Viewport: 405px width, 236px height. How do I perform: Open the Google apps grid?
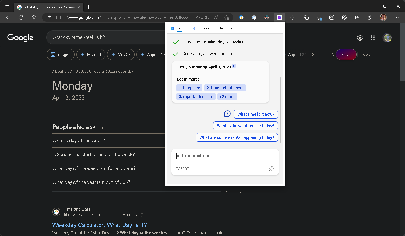(373, 37)
